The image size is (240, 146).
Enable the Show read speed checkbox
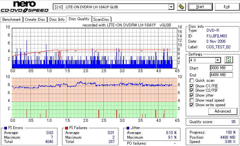point(192,100)
